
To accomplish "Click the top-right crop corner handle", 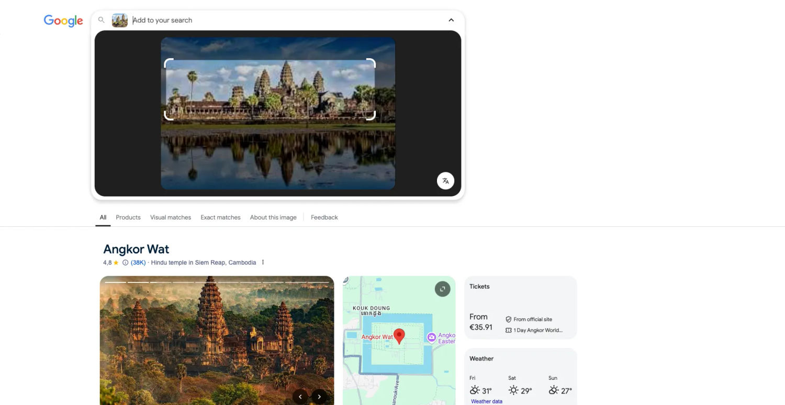I will pyautogui.click(x=371, y=63).
